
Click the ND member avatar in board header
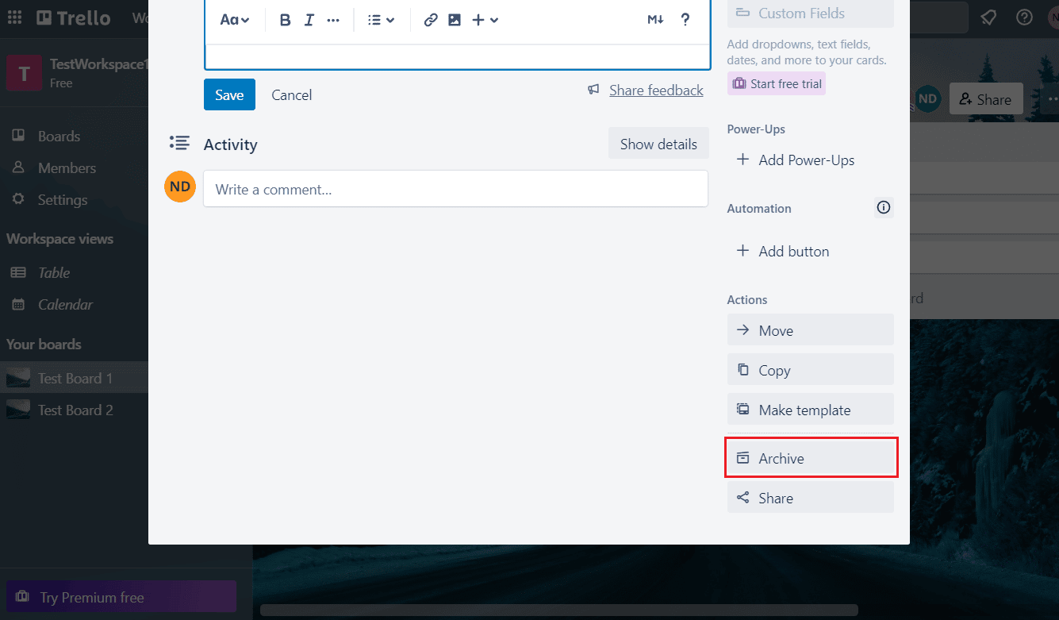tap(927, 99)
